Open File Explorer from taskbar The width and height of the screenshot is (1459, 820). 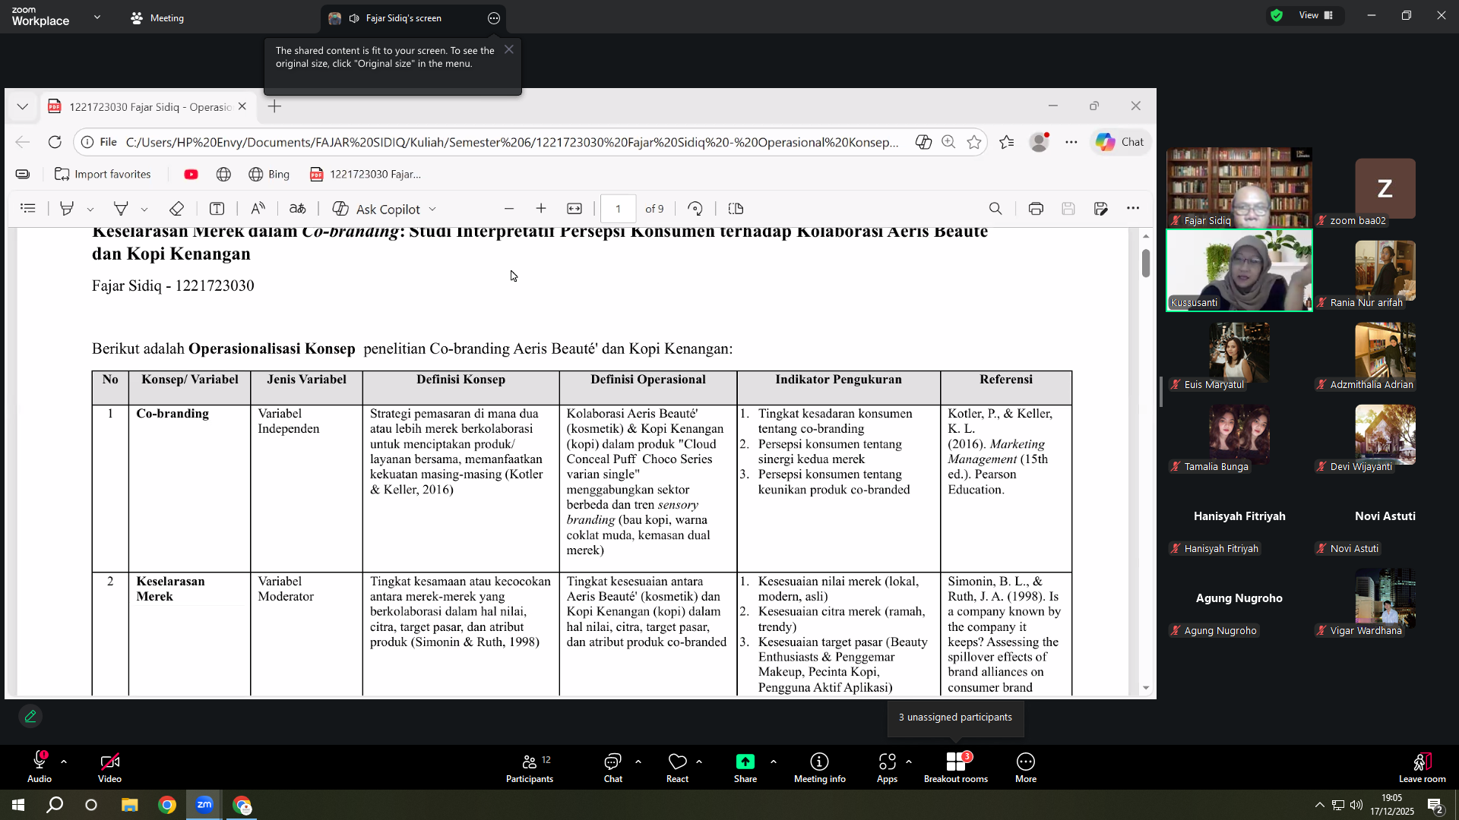click(129, 805)
